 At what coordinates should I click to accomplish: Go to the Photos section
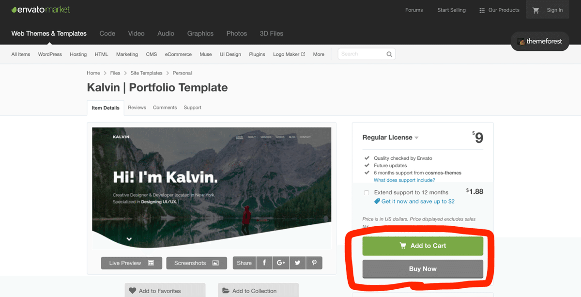coord(237,33)
